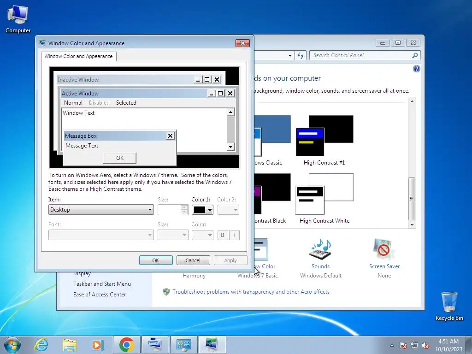
Task: Open Recycle Bin on desktop
Action: (x=449, y=306)
